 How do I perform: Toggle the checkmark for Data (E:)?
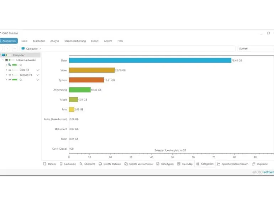click(x=38, y=70)
